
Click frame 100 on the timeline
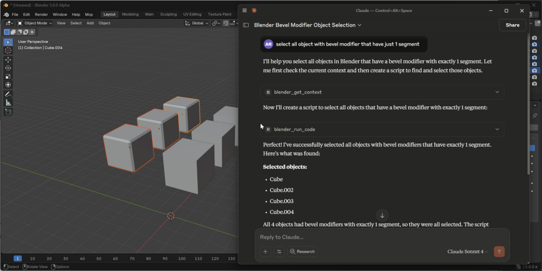click(x=182, y=259)
